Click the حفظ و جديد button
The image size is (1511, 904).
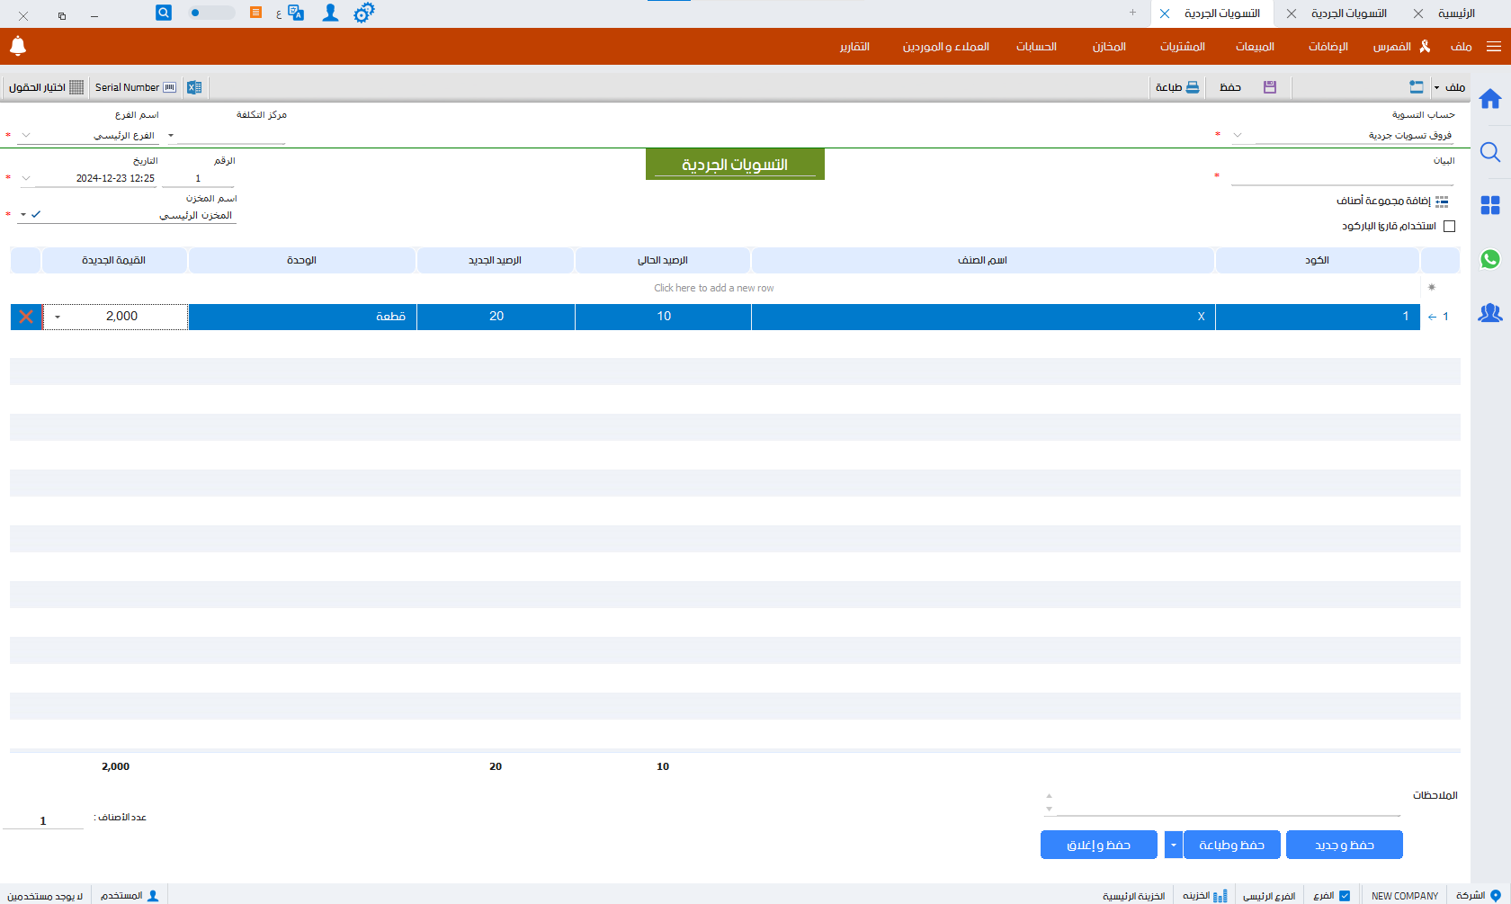point(1344,846)
